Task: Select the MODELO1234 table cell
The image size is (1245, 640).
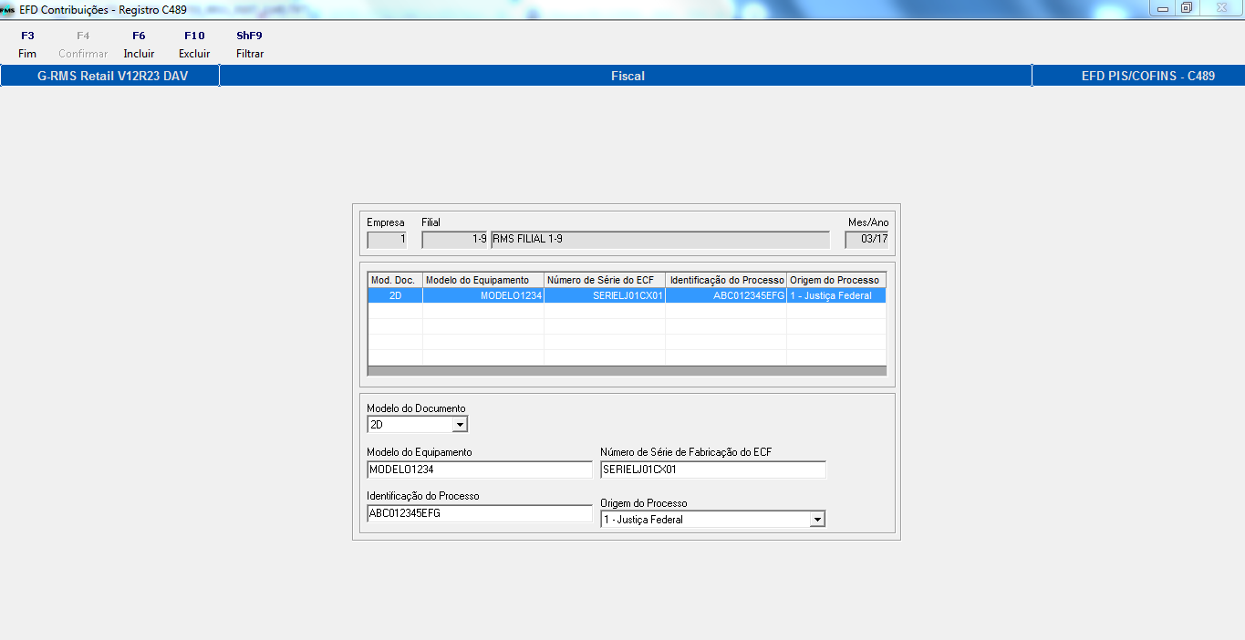Action: point(483,295)
